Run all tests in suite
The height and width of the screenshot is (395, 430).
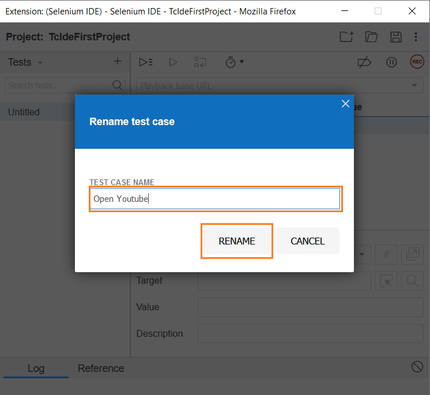pyautogui.click(x=146, y=62)
